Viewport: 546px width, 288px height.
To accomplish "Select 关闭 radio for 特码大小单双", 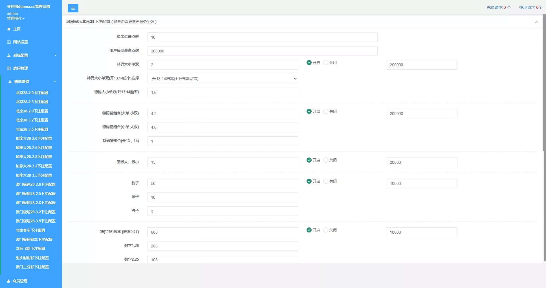I will [326, 63].
